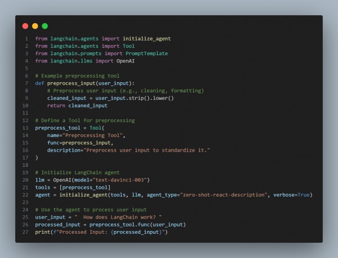This screenshot has height=258, width=338.
Task: Click line number 11
Action: click(25, 113)
